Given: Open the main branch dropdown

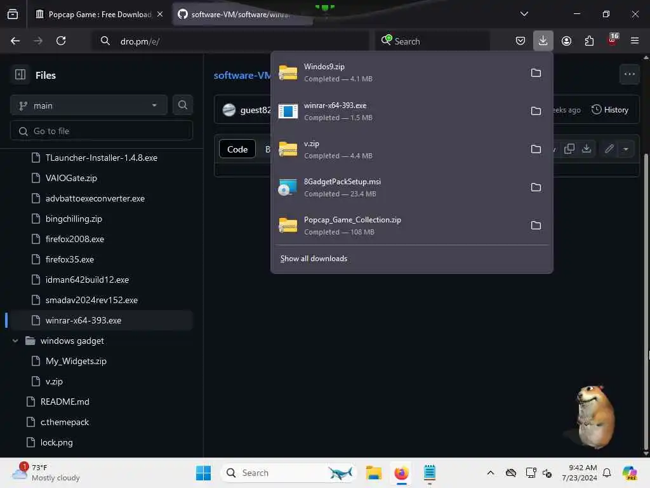Looking at the screenshot, I should click(89, 105).
